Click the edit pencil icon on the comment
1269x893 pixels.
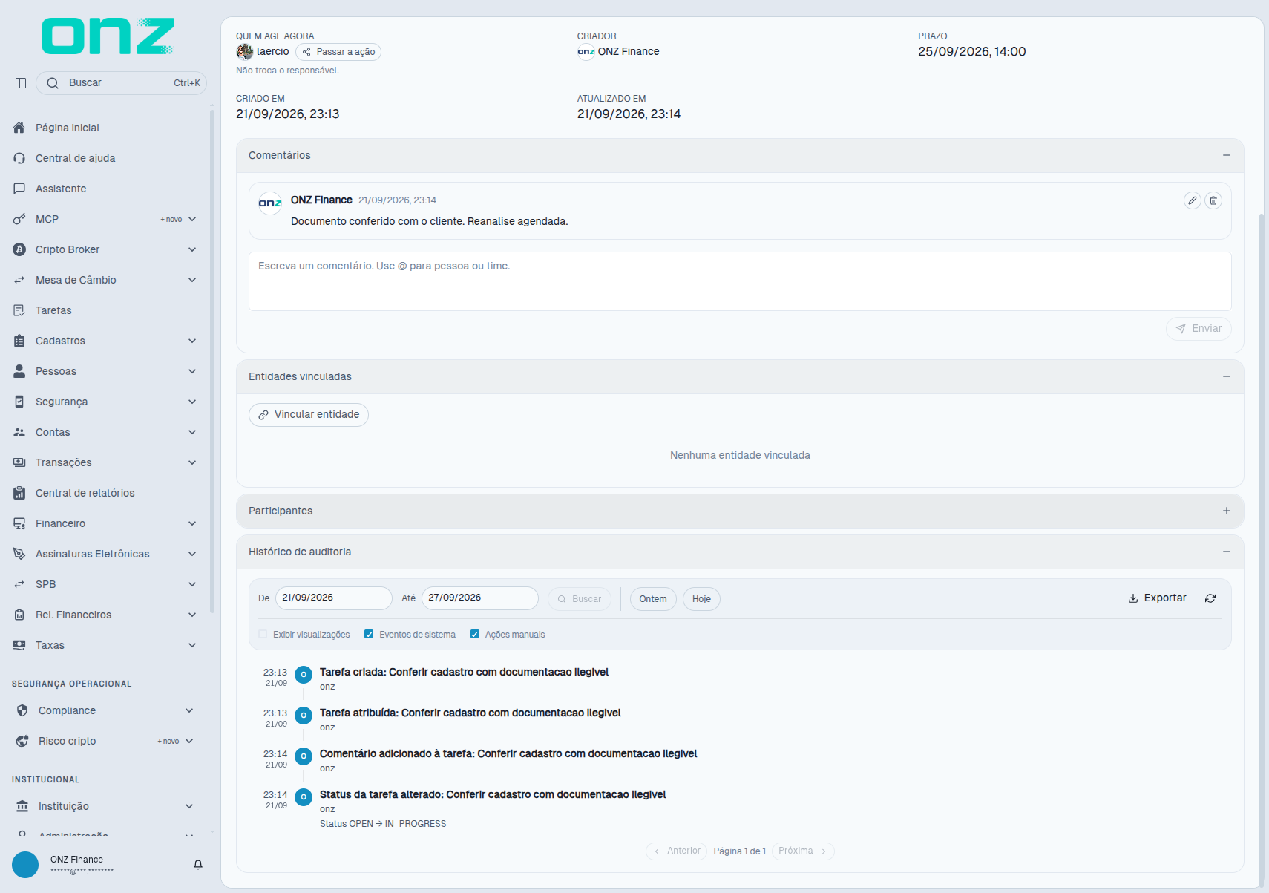(1192, 200)
